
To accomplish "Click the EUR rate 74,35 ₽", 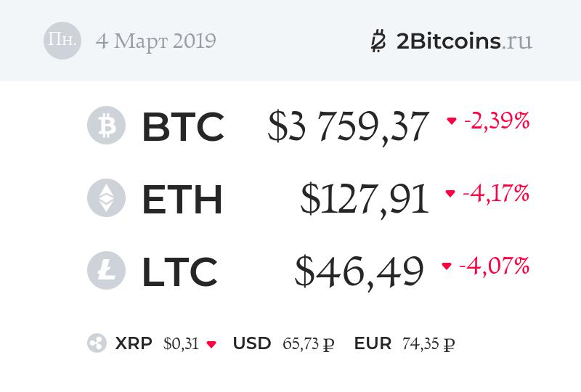I will pos(428,344).
